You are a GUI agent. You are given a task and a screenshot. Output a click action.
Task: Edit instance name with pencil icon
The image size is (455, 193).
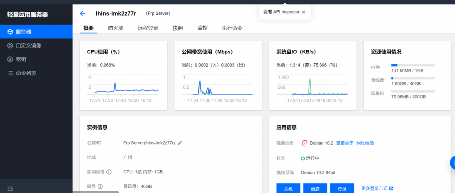tap(180, 143)
